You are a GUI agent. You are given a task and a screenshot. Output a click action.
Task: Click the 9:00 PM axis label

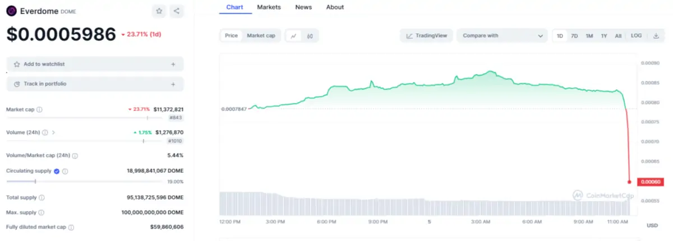pyautogui.click(x=377, y=222)
